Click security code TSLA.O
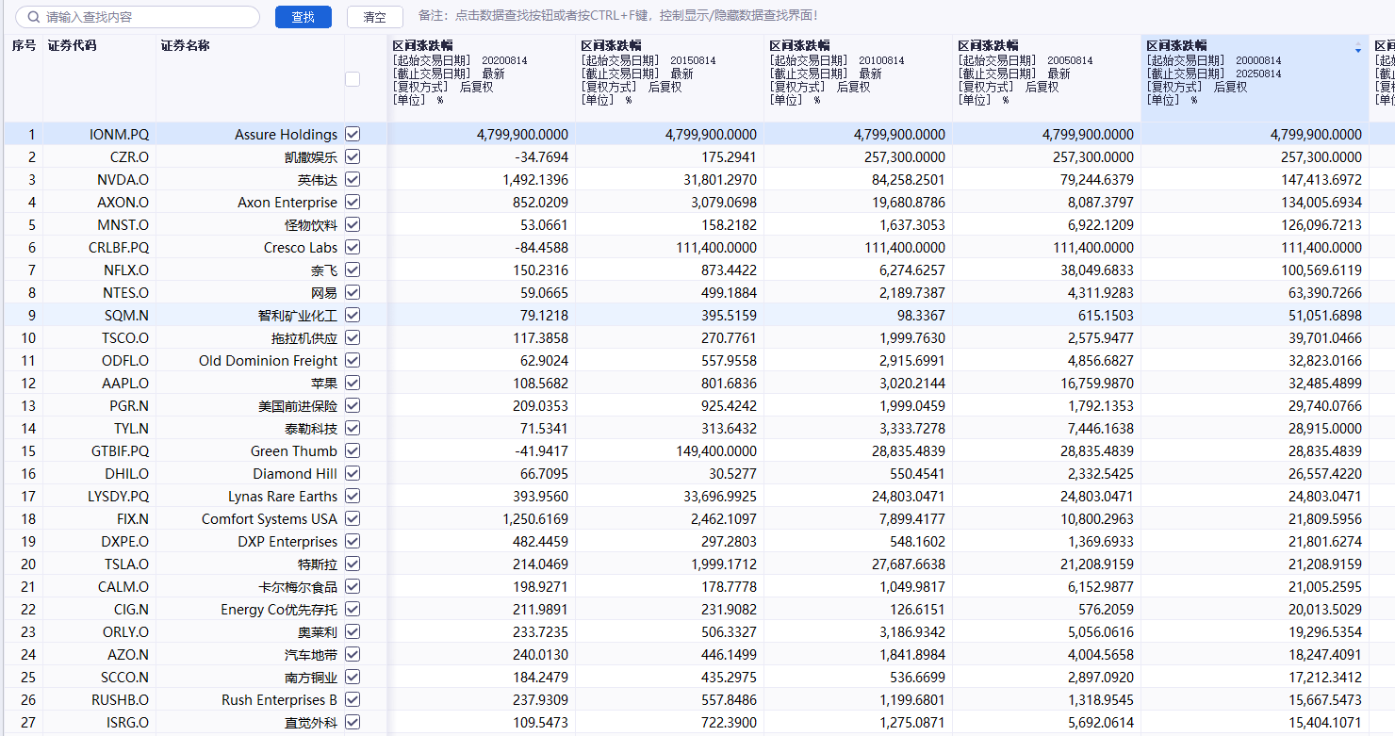This screenshot has height=736, width=1395. pyautogui.click(x=126, y=564)
